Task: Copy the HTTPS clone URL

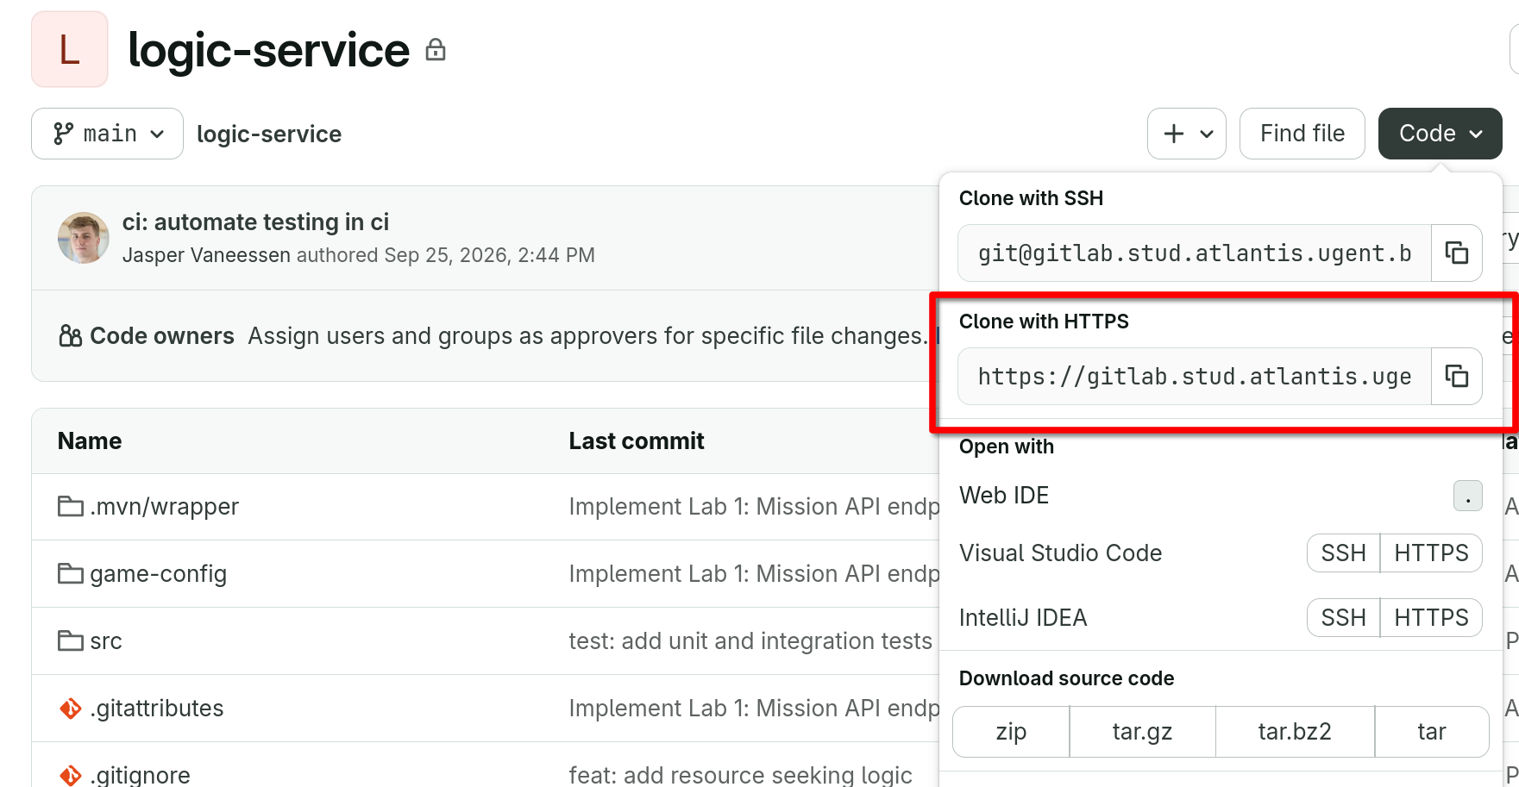Action: tap(1457, 376)
